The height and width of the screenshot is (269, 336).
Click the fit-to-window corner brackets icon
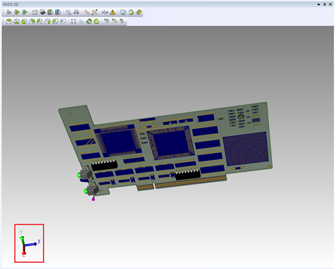coord(73,22)
